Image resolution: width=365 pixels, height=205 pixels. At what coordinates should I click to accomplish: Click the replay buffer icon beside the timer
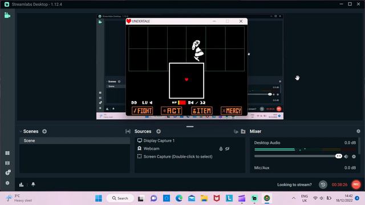323,184
